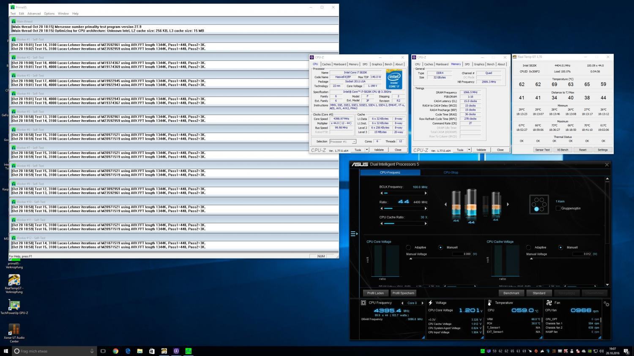Switch to Real Temp on the taskbar
The image size is (634, 356).
click(164, 351)
